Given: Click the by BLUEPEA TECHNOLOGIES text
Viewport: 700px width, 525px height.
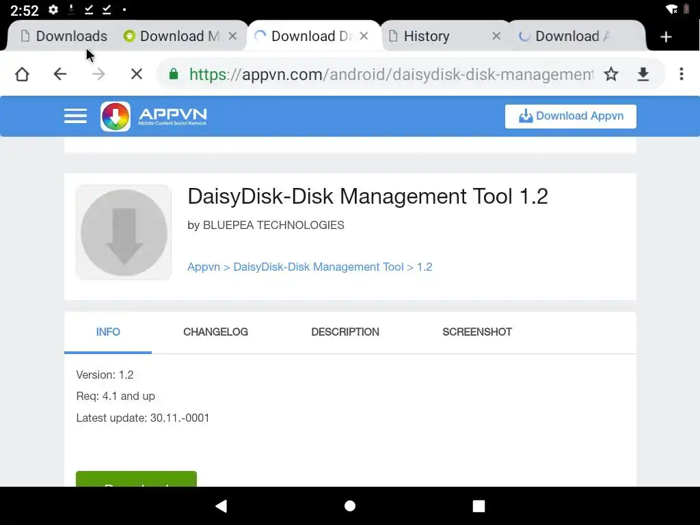Looking at the screenshot, I should tap(266, 225).
